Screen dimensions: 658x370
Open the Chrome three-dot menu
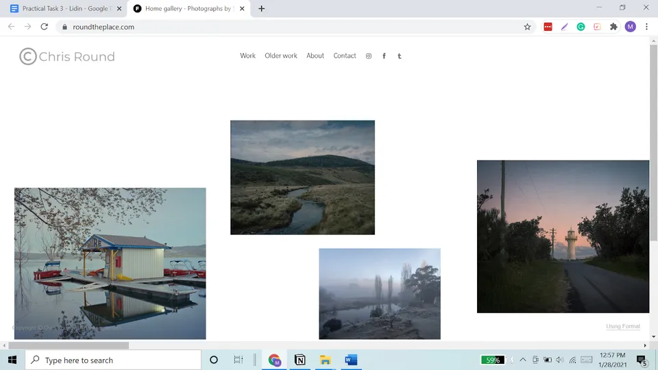pos(646,27)
